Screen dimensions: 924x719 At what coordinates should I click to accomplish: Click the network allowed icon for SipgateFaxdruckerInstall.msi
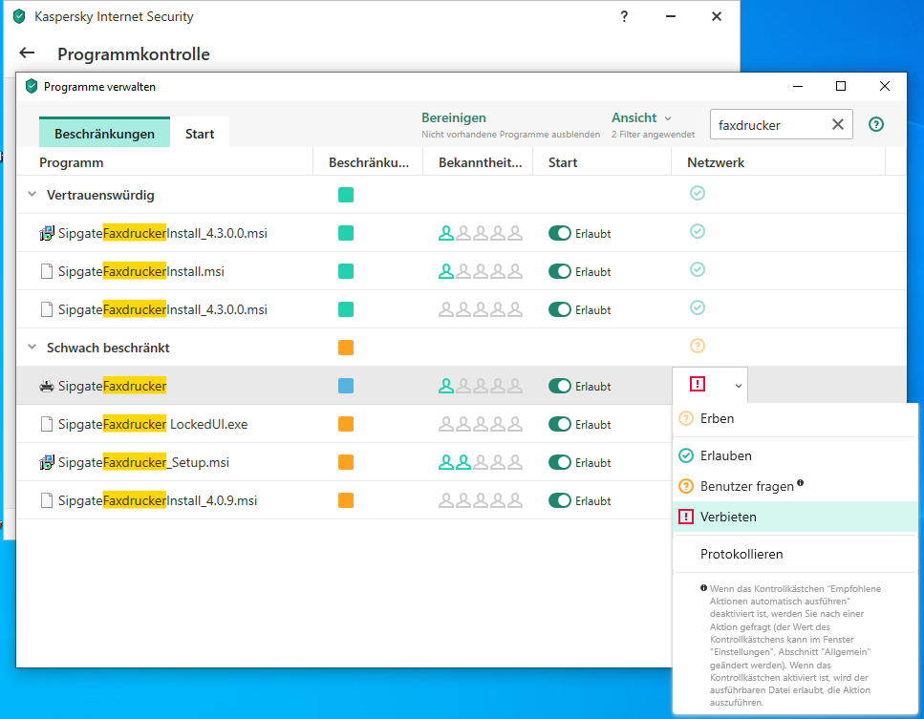tap(698, 270)
